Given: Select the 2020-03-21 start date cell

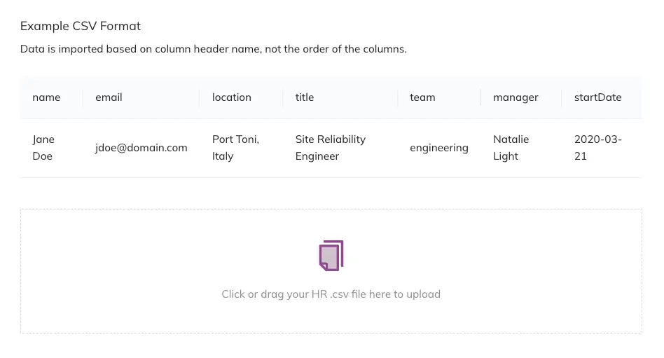Looking at the screenshot, I should click(597, 148).
